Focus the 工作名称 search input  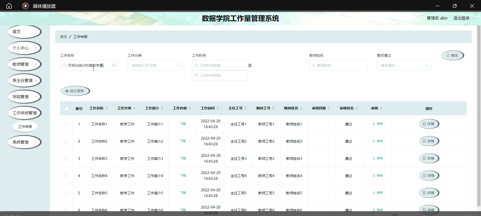click(x=89, y=65)
